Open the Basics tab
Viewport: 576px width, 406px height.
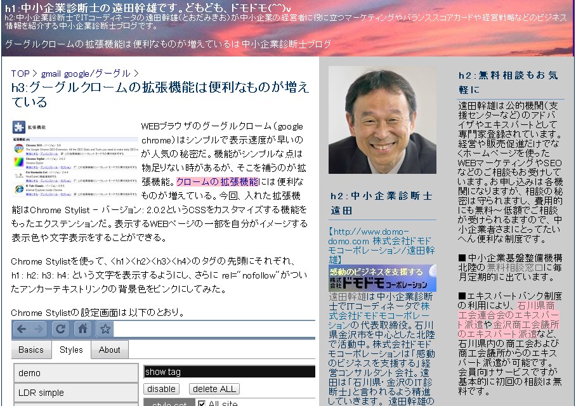pos(31,350)
